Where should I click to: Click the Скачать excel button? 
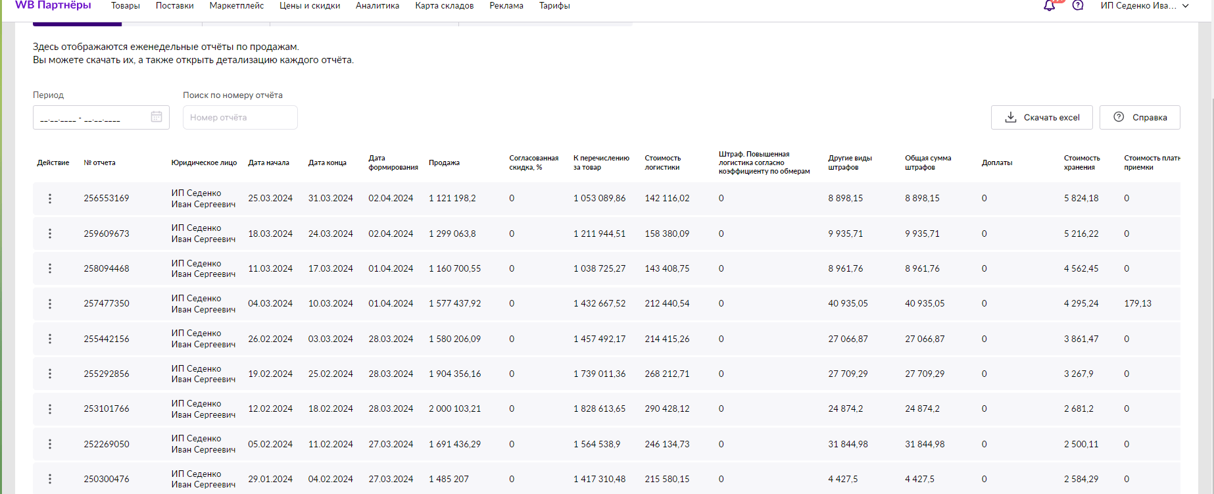click(1042, 118)
